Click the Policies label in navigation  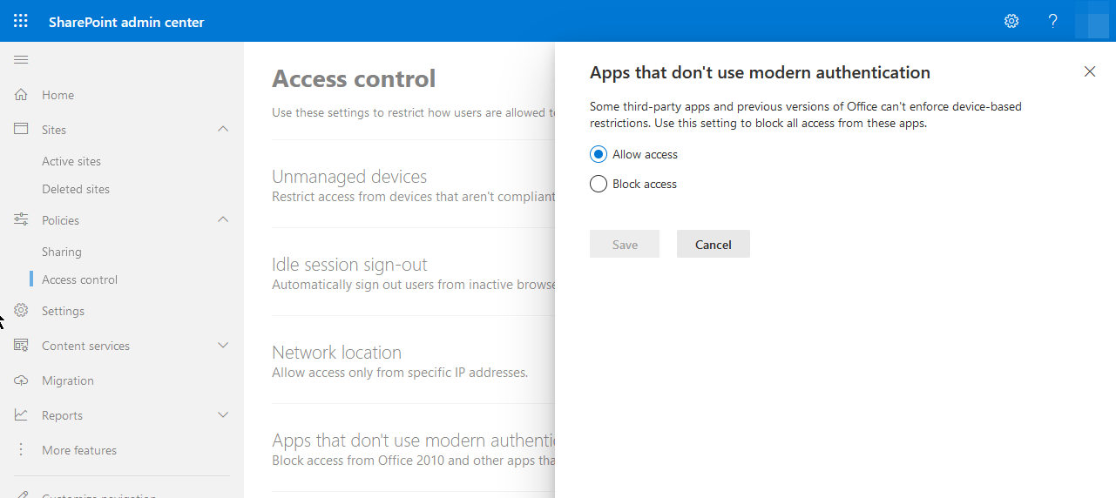[60, 220]
